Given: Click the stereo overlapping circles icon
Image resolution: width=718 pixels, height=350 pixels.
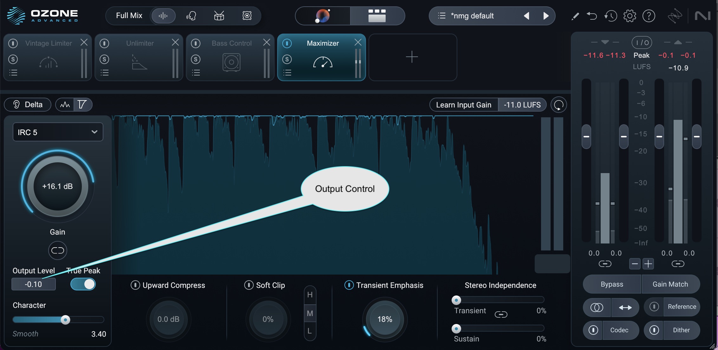Looking at the screenshot, I should click(x=597, y=307).
